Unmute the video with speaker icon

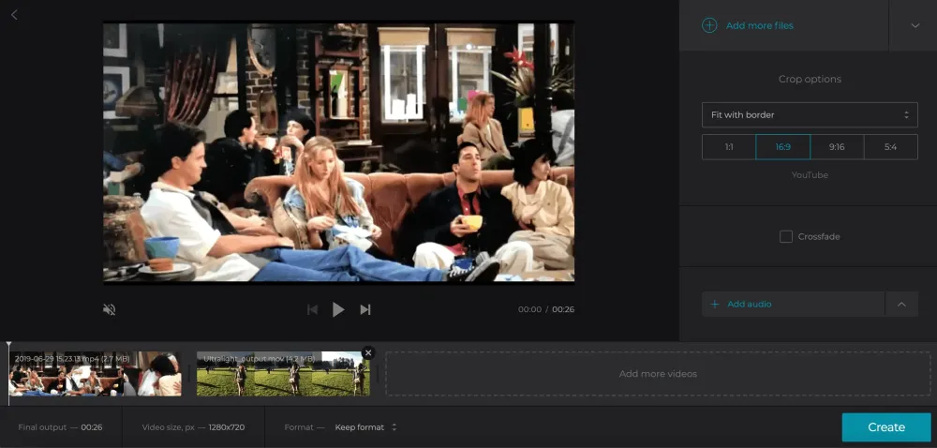coord(110,309)
